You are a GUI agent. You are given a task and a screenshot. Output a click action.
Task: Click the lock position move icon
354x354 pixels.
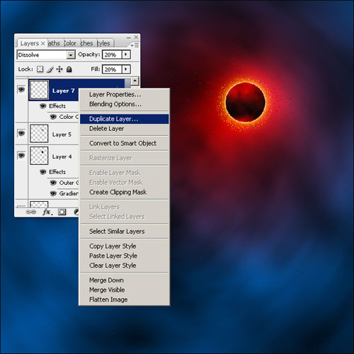point(59,69)
